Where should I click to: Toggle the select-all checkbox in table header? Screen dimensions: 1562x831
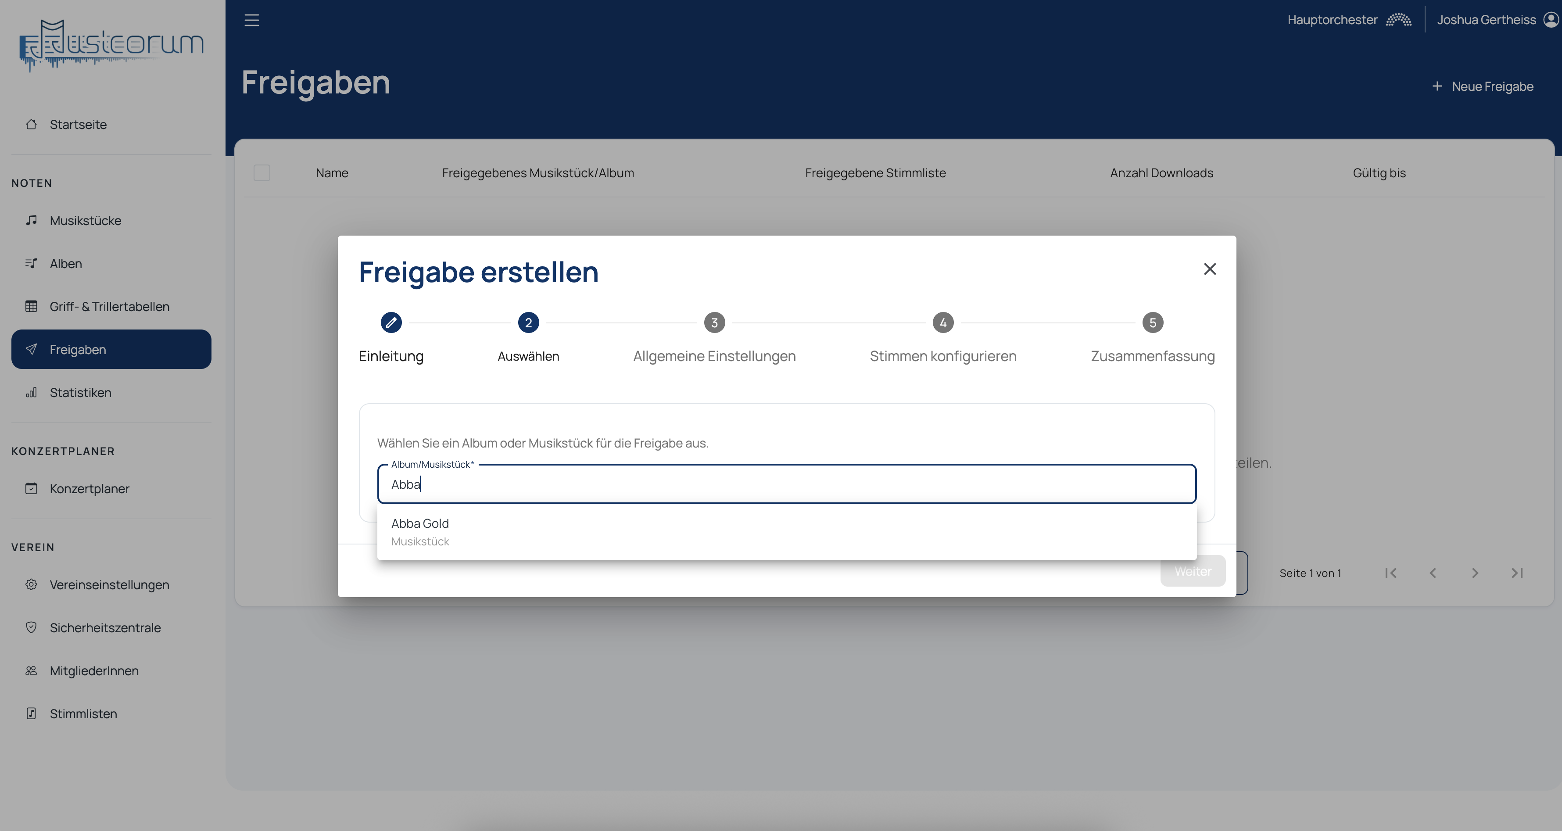262,173
